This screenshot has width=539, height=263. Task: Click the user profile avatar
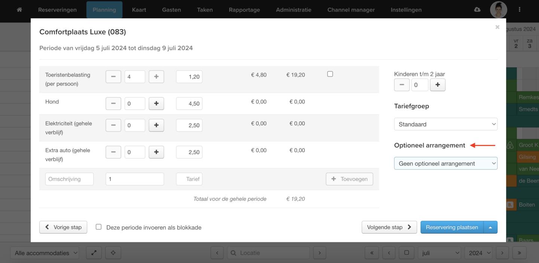[x=498, y=10]
